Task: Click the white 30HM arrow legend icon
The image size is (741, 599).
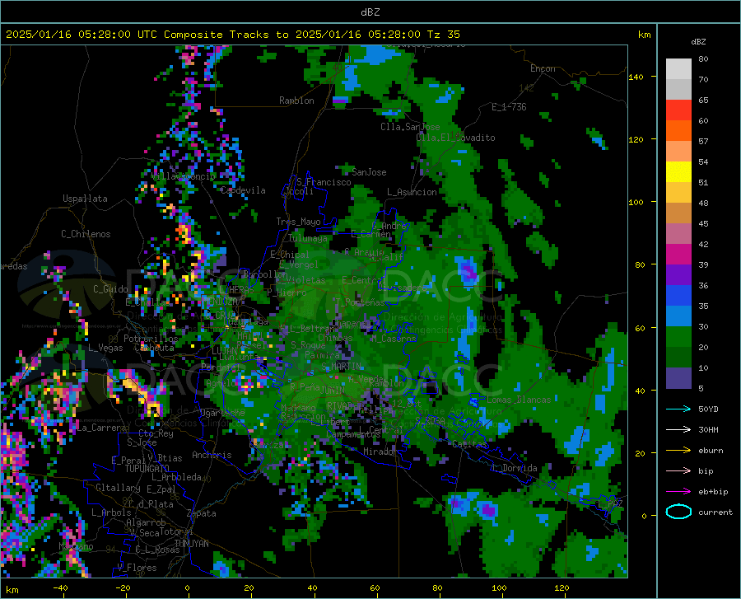Action: pos(678,430)
